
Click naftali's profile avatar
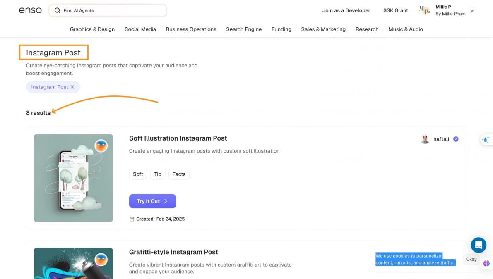point(425,139)
